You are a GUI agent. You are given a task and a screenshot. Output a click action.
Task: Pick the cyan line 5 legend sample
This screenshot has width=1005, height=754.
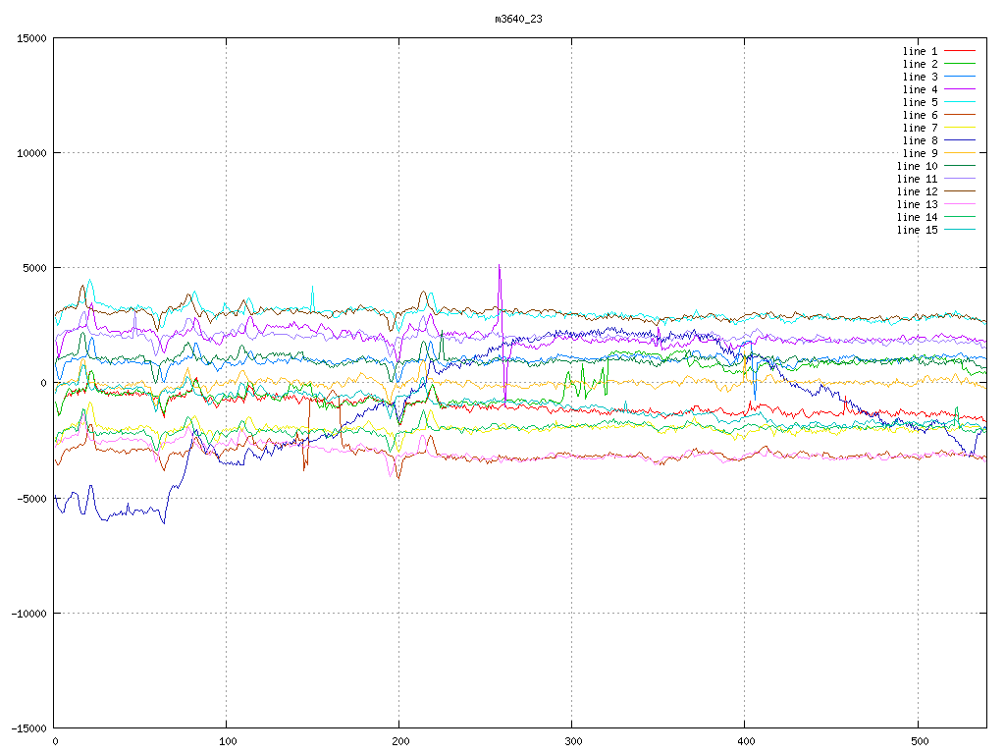pyautogui.click(x=960, y=102)
